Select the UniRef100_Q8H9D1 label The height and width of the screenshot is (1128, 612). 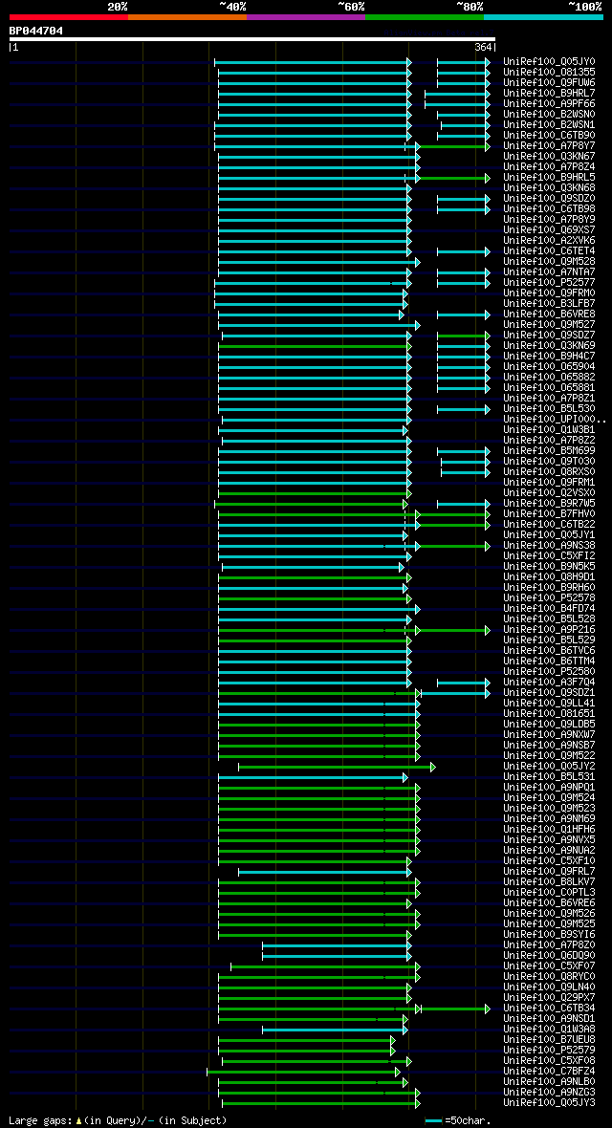pos(549,577)
